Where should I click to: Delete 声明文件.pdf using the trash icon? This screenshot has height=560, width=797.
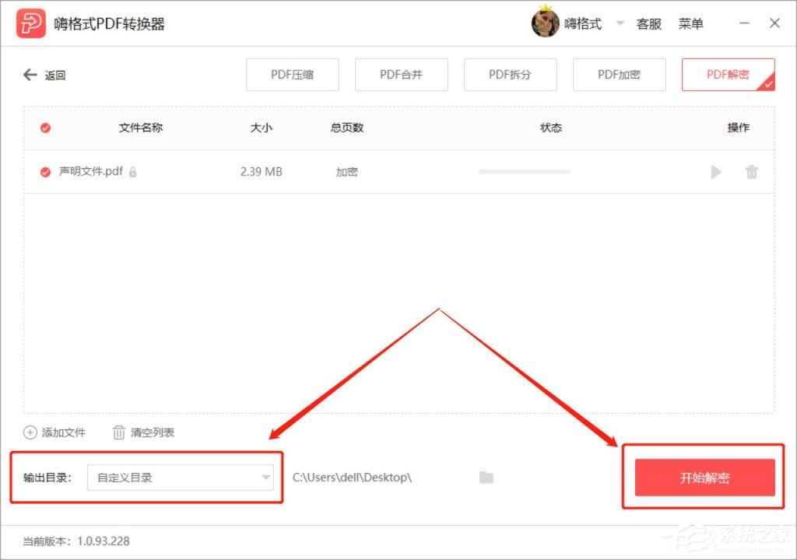[751, 172]
